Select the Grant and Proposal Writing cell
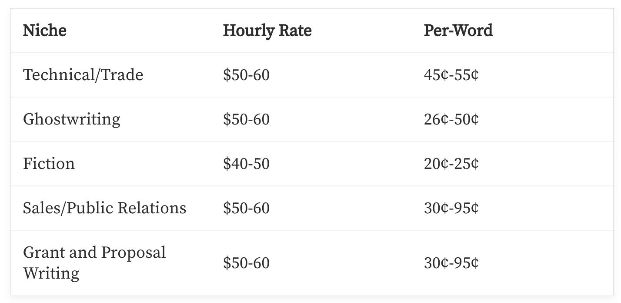Viewport: 621px width, 303px height. click(94, 263)
